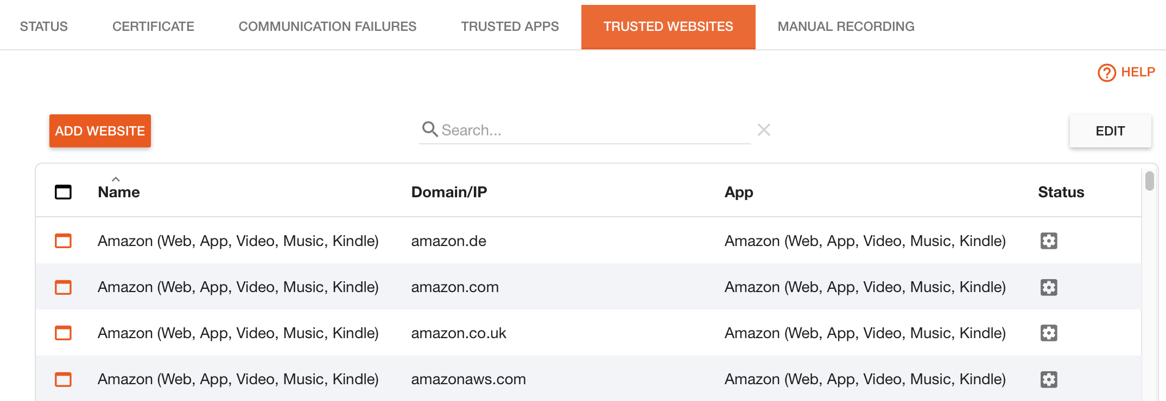Image resolution: width=1166 pixels, height=401 pixels.
Task: Open the Communication Failures tab
Action: (x=327, y=27)
